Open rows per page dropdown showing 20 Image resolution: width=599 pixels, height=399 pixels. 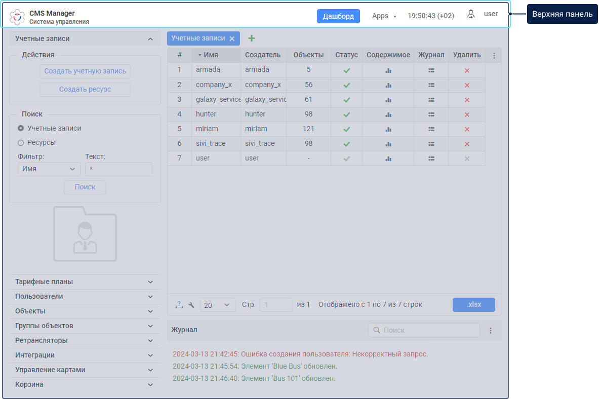pyautogui.click(x=218, y=305)
